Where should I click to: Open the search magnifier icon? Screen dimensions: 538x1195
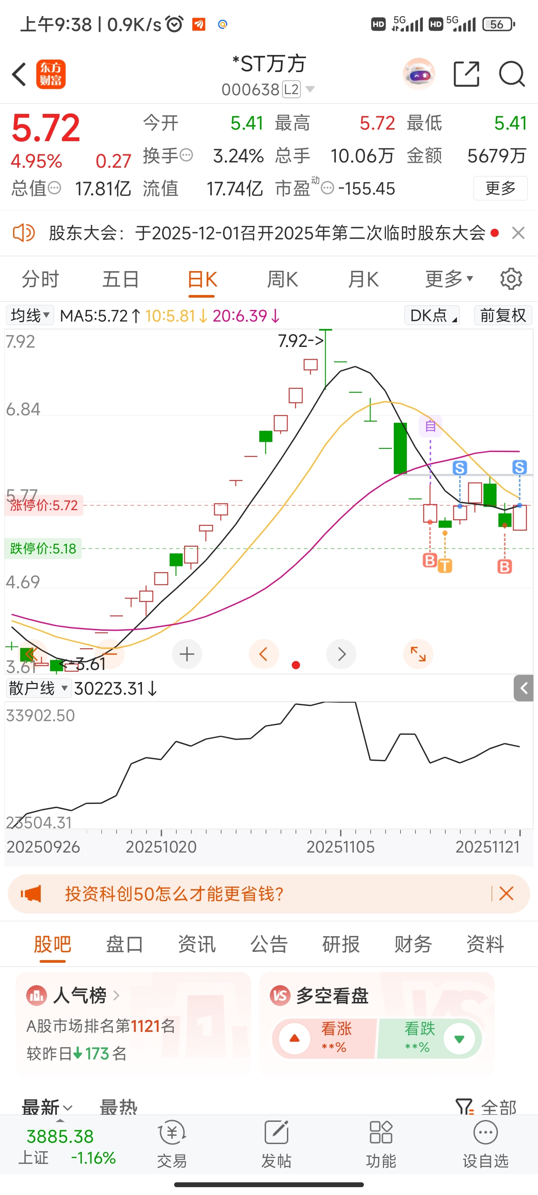[511, 74]
